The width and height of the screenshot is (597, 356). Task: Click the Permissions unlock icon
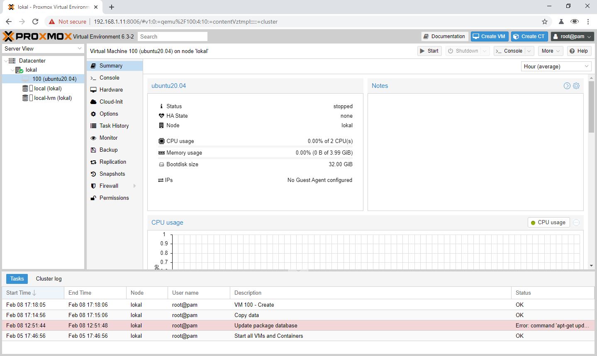(93, 198)
